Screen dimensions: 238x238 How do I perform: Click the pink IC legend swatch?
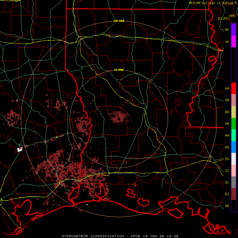[x=234, y=171]
